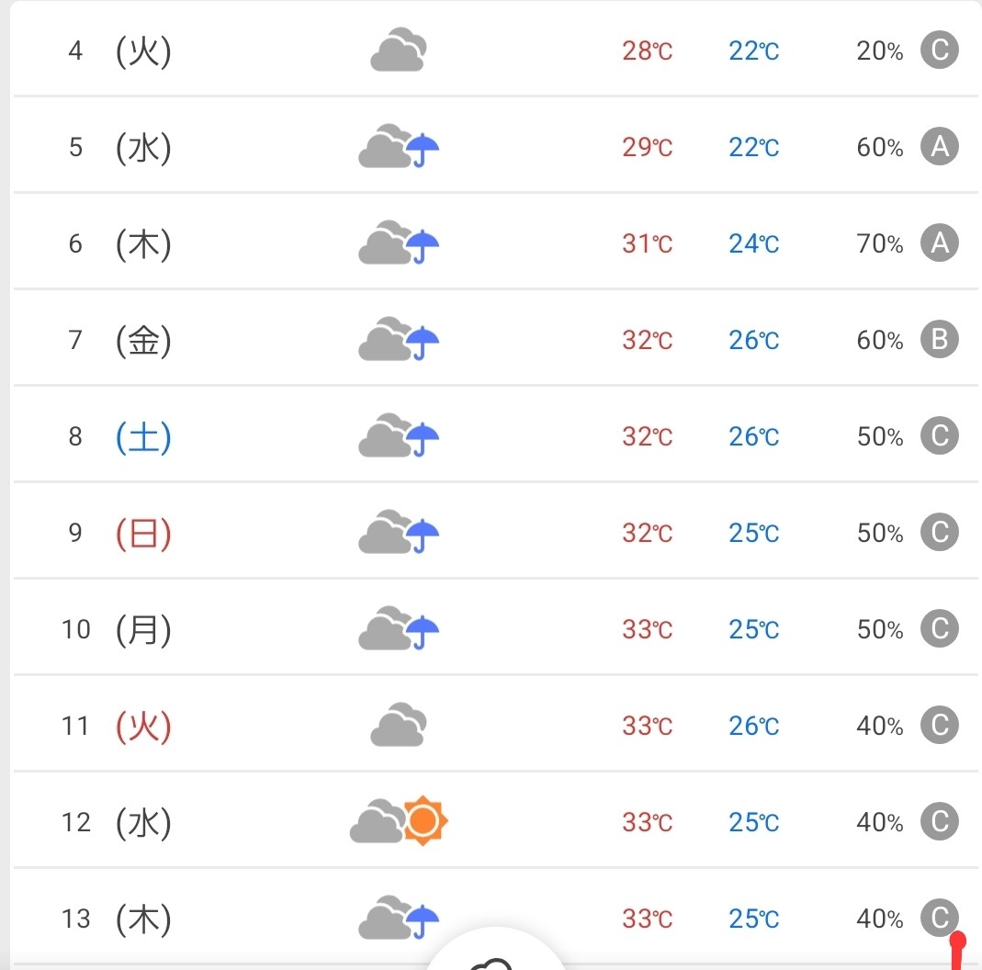Open the floating cloud button at bottom

click(495, 952)
